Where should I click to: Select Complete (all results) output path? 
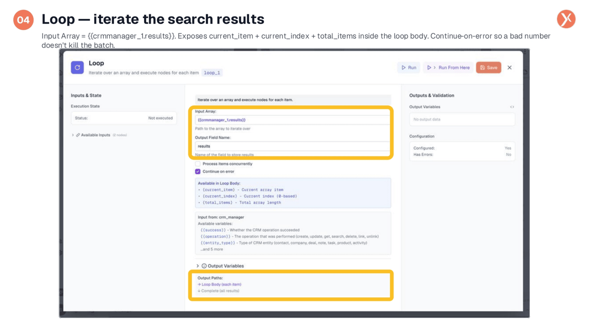[x=218, y=291]
